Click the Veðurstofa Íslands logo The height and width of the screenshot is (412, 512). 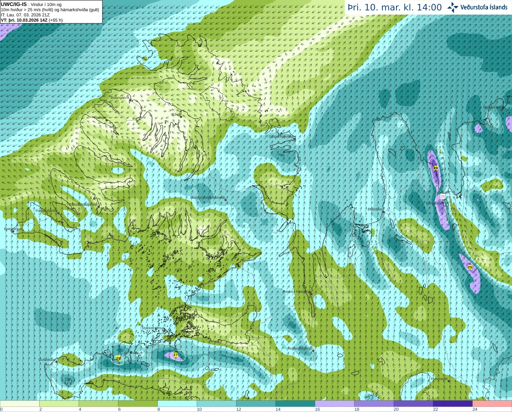point(478,7)
